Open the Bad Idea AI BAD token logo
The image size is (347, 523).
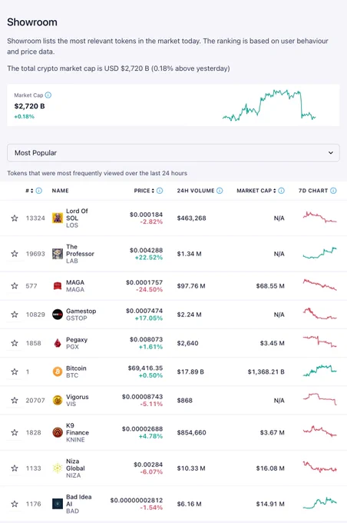point(58,504)
